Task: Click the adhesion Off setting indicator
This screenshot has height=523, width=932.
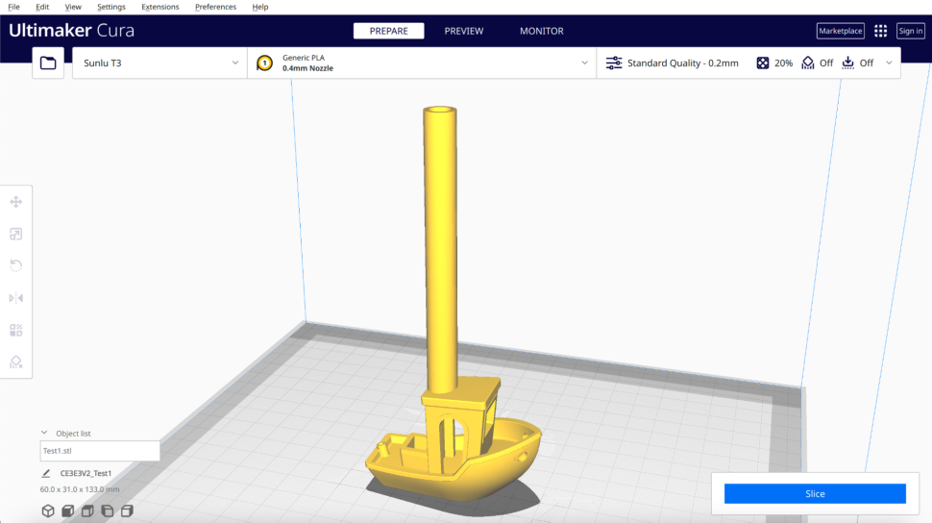Action: (x=858, y=63)
